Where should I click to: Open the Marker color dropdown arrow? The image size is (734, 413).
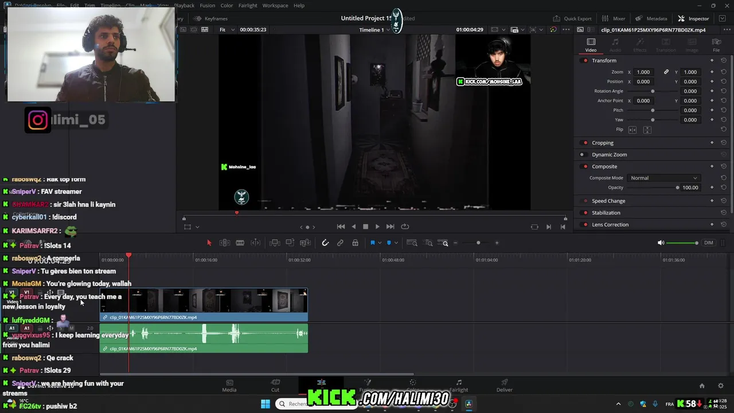[396, 243]
